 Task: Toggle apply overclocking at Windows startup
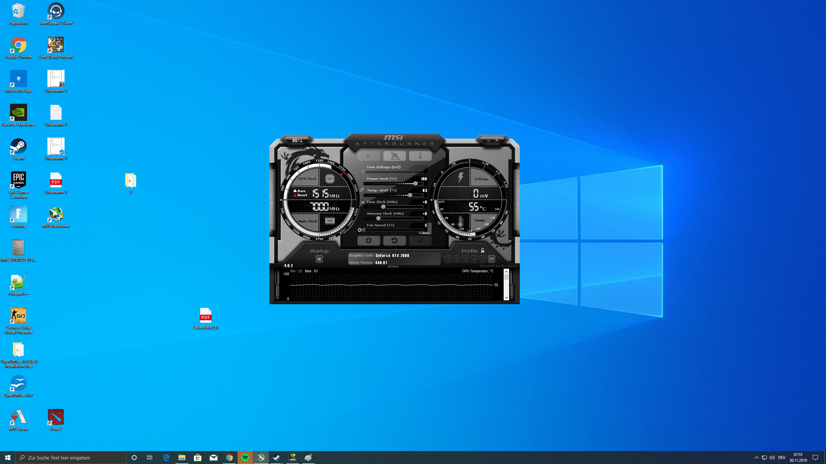click(319, 259)
